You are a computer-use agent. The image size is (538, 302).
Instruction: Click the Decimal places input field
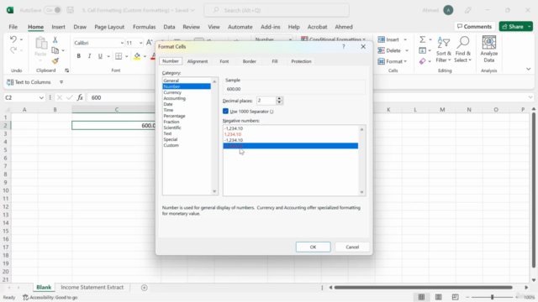coord(266,101)
